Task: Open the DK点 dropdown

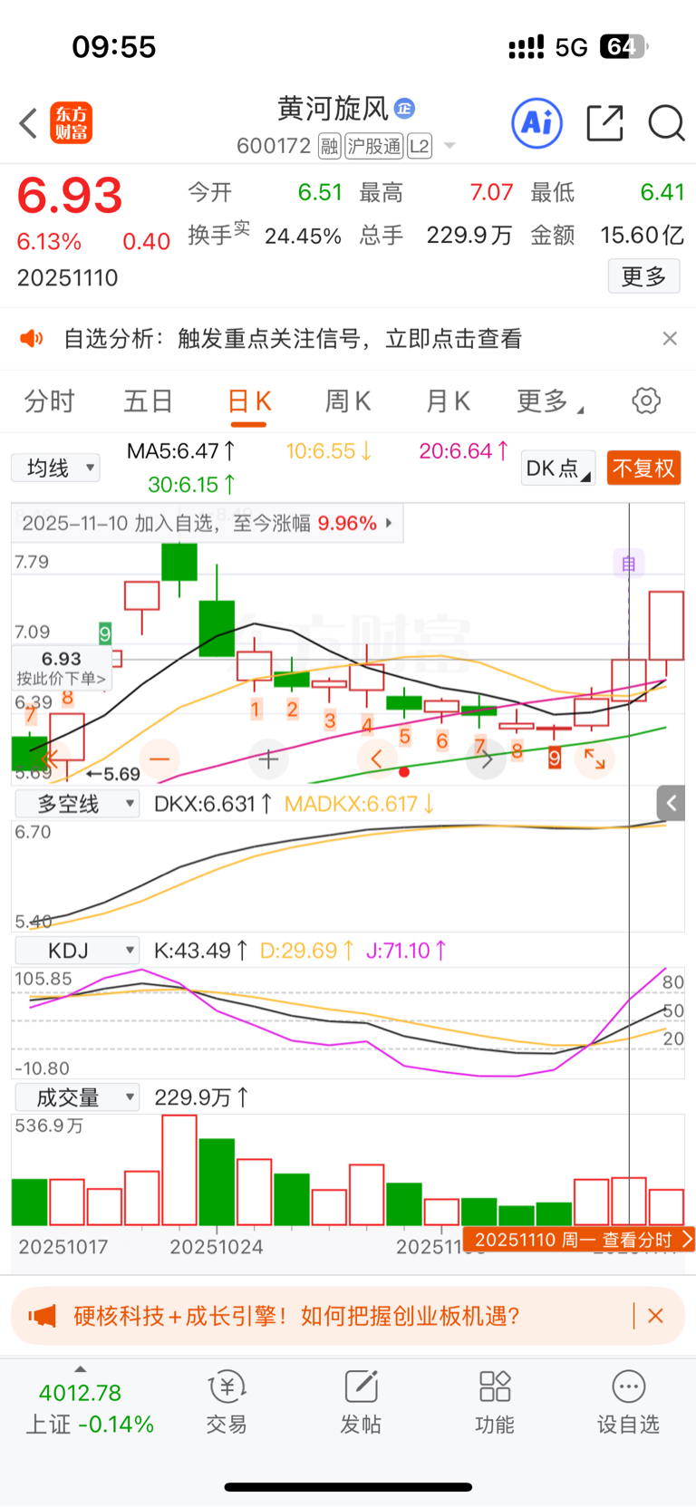Action: [558, 468]
